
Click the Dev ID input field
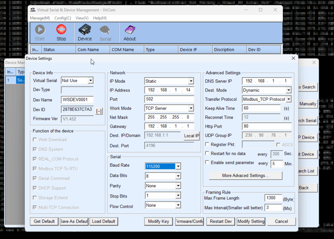pos(77,109)
